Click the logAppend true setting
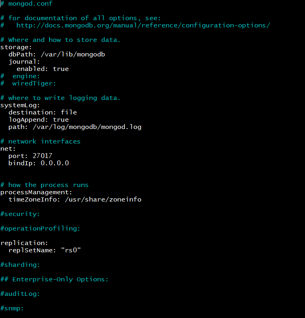The width and height of the screenshot is (305, 318). pyautogui.click(x=38, y=120)
